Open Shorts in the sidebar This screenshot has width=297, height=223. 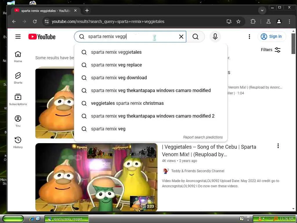18,78
